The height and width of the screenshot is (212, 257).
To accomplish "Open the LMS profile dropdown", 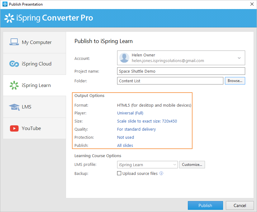I will (147, 165).
